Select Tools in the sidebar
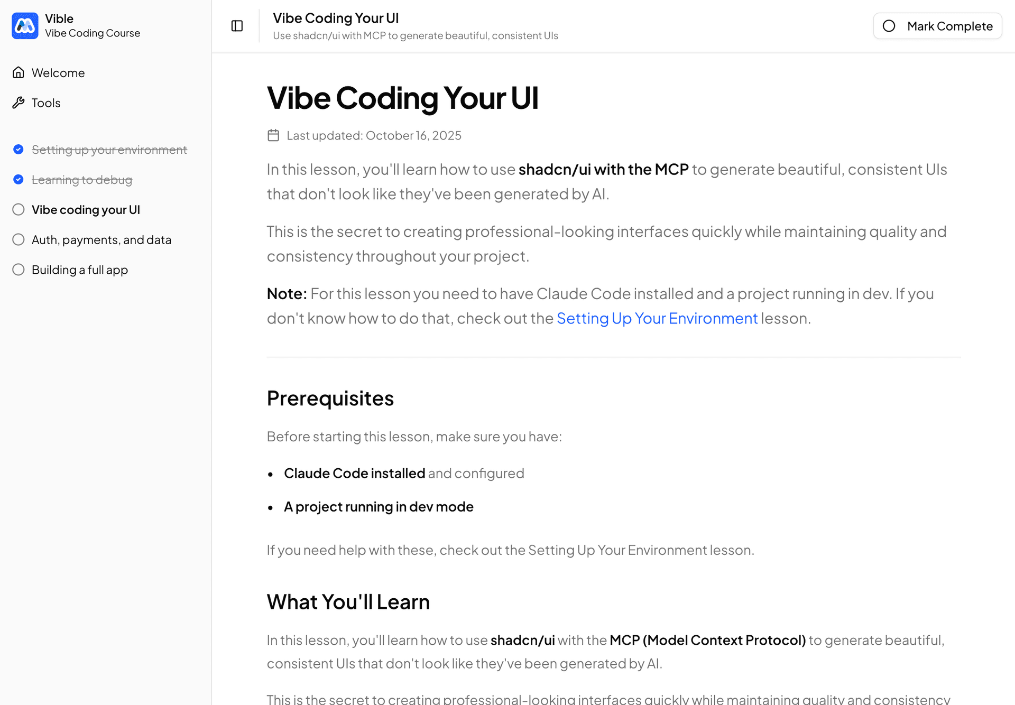The height and width of the screenshot is (705, 1015). [46, 103]
